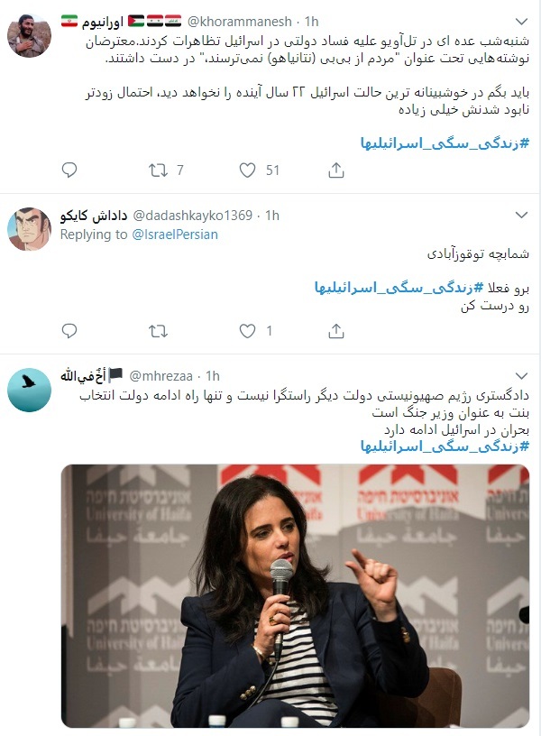This screenshot has height=736, width=541.
Task: Open the University of Haifa photo attachment
Action: pos(295,596)
